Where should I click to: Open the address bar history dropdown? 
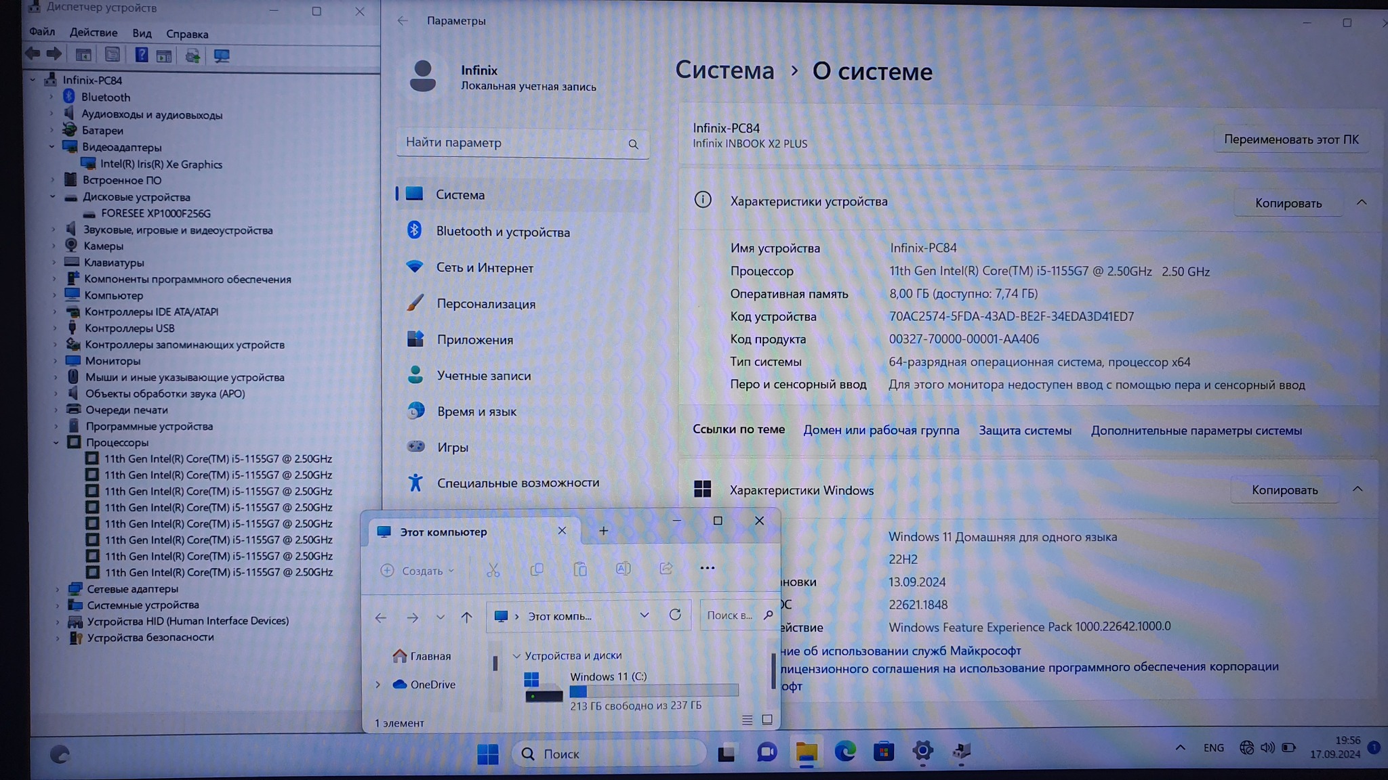coord(644,615)
